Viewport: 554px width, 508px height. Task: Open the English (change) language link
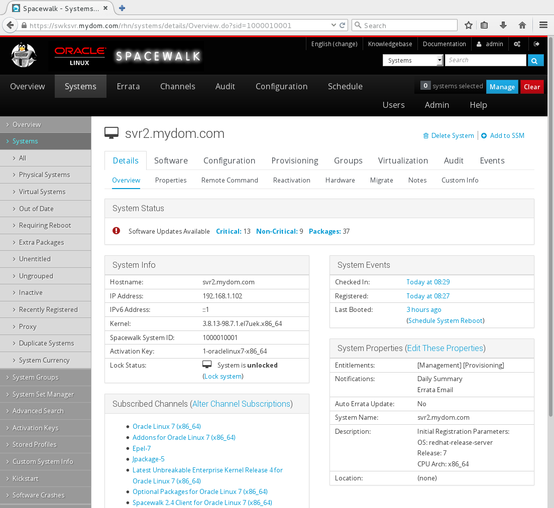click(334, 44)
